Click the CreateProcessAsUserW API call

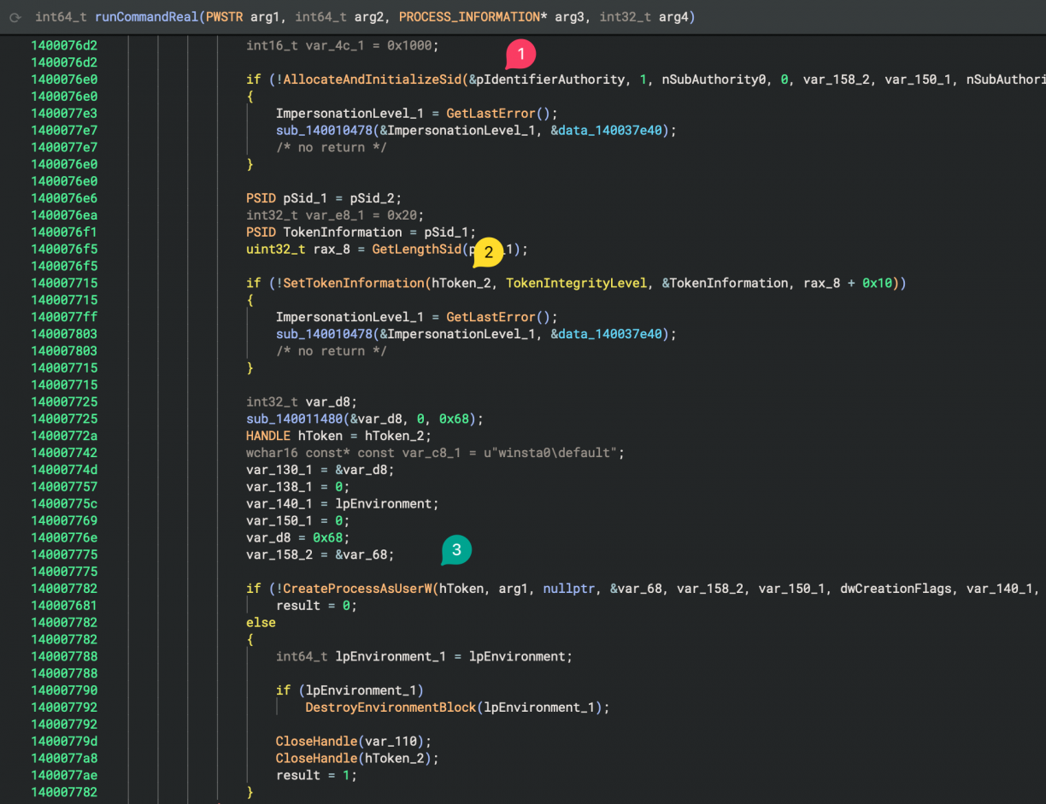pyautogui.click(x=357, y=589)
